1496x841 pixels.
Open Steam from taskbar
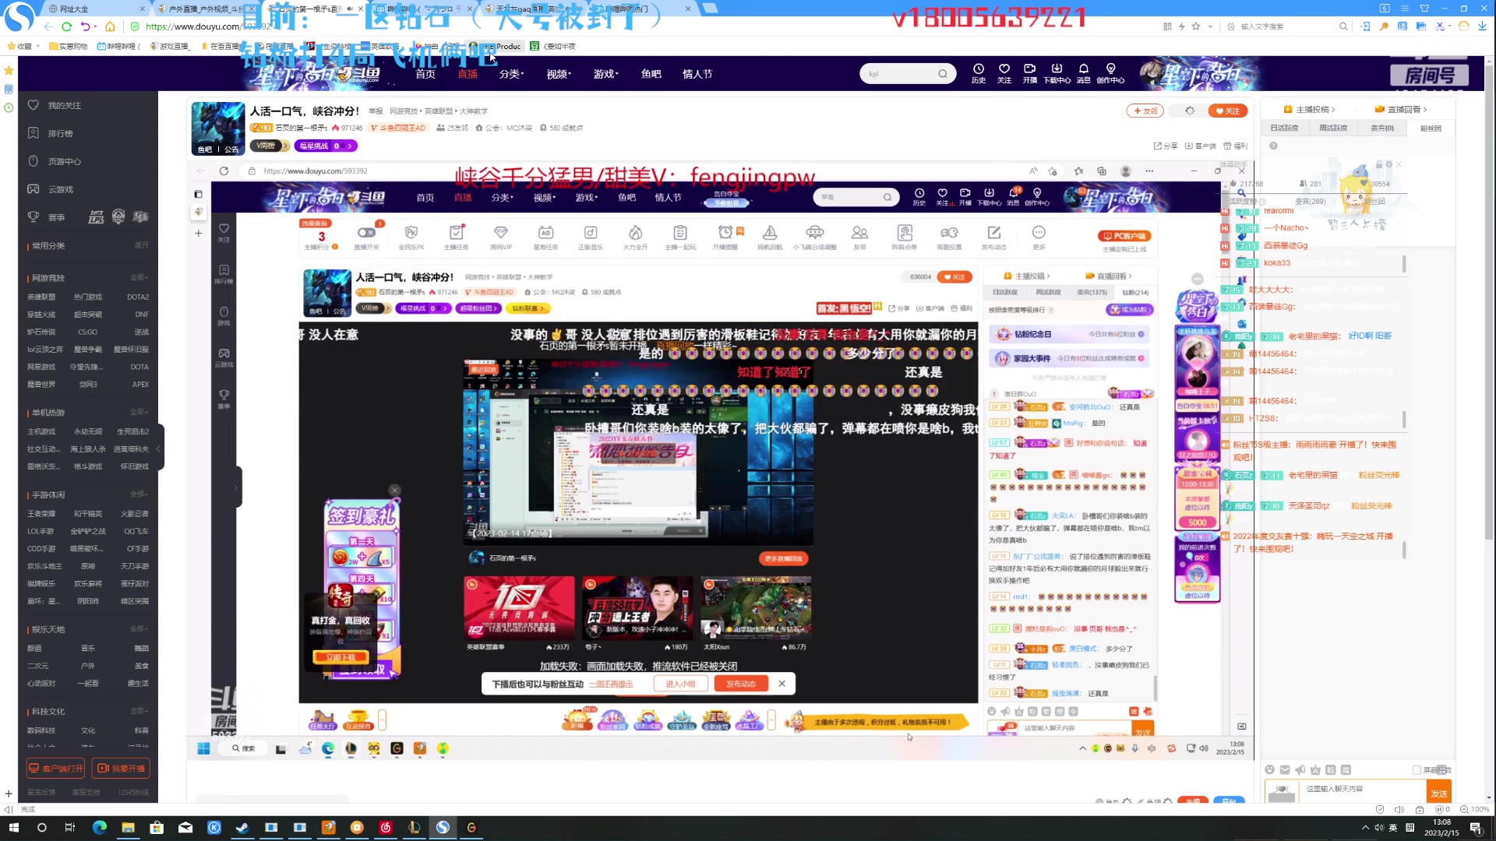242,828
